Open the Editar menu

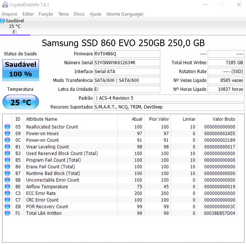28,14
